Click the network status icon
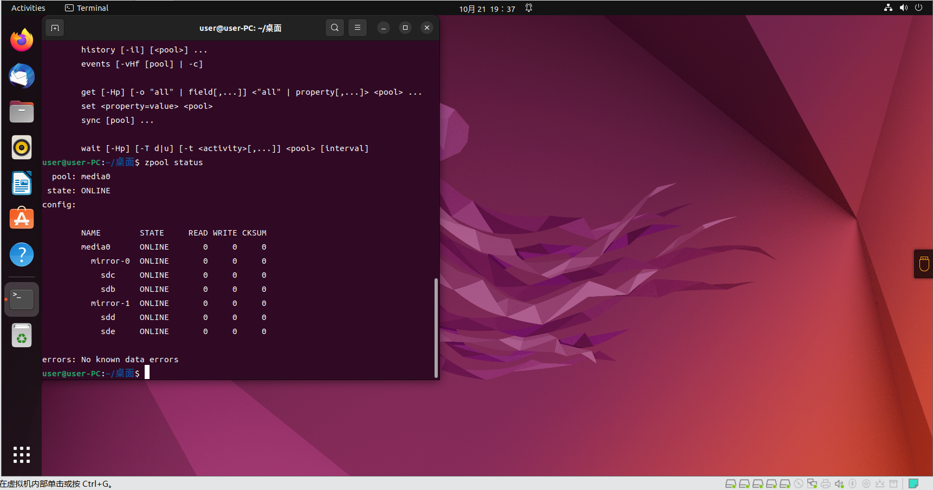Screen dimensions: 933x490 pos(888,8)
